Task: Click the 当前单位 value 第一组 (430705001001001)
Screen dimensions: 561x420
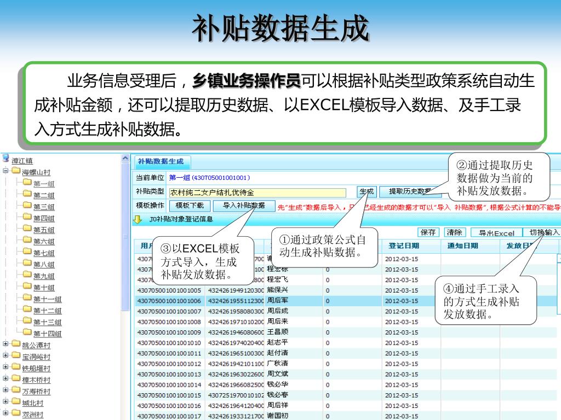Action: point(209,178)
